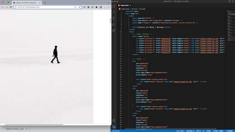Open the tab search chevron in Chrome
This screenshot has width=235, height=132.
click(109, 3)
